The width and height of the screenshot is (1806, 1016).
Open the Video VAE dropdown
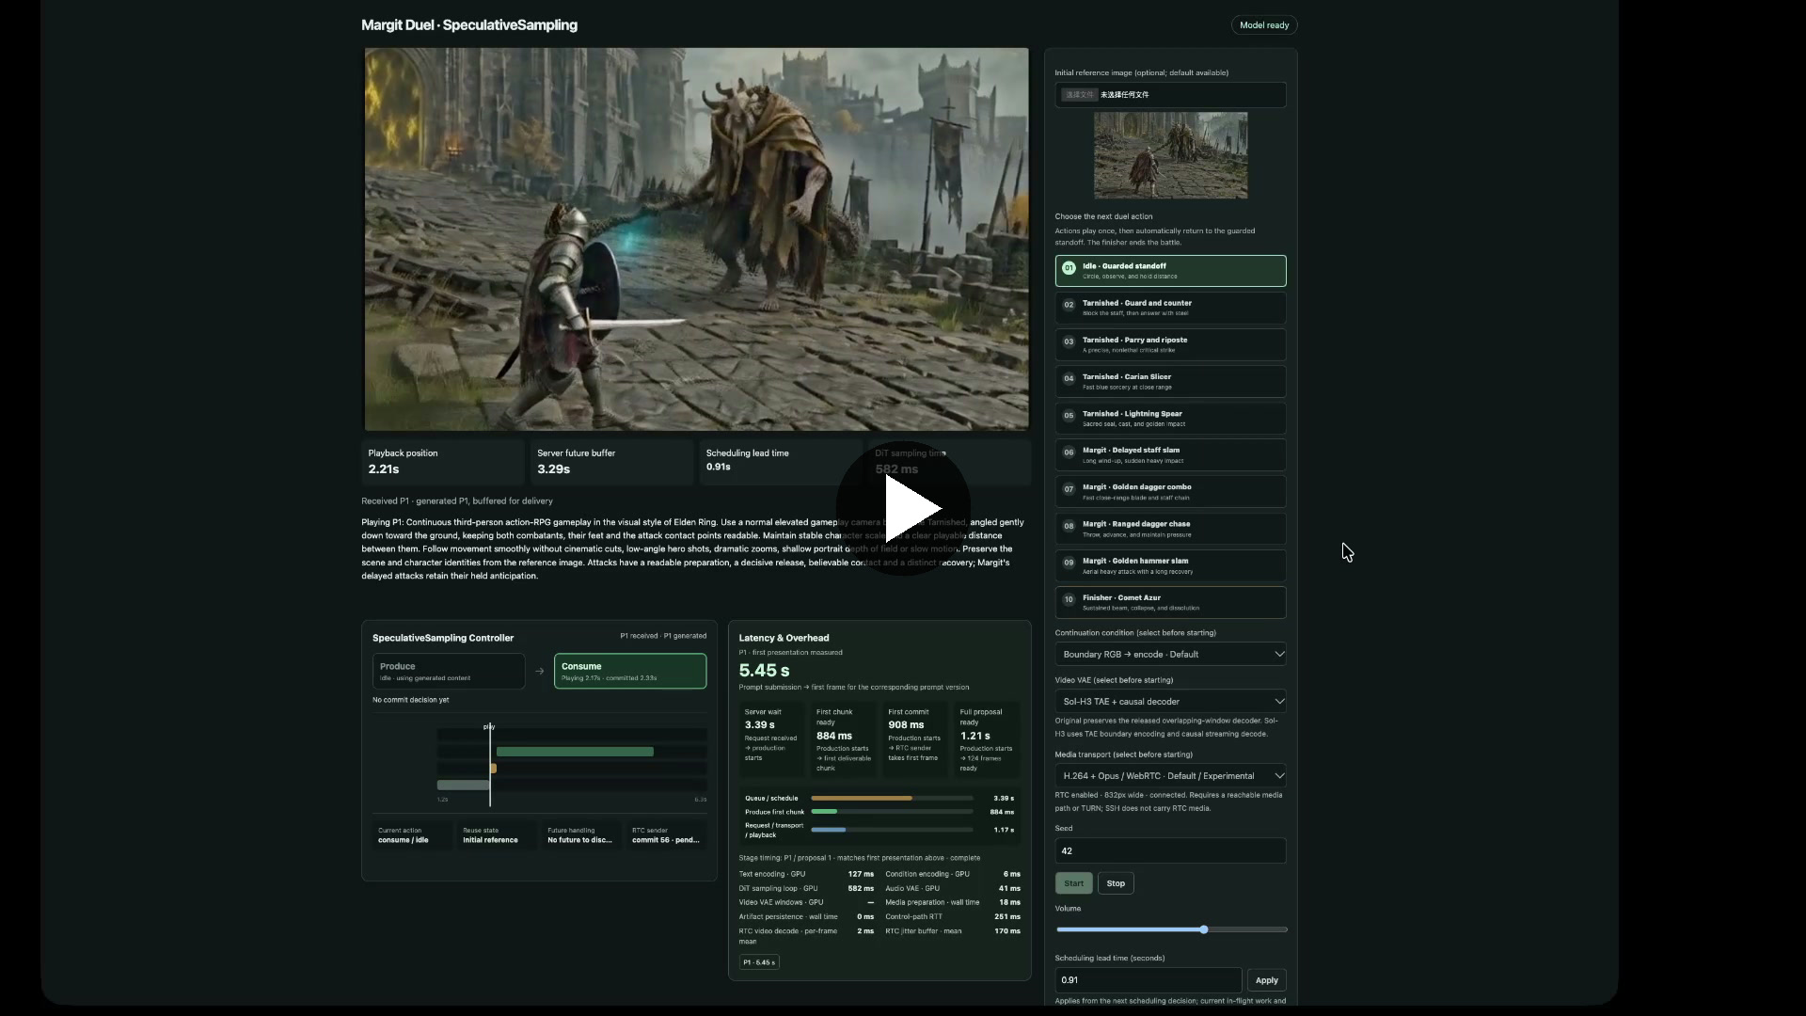1170,701
